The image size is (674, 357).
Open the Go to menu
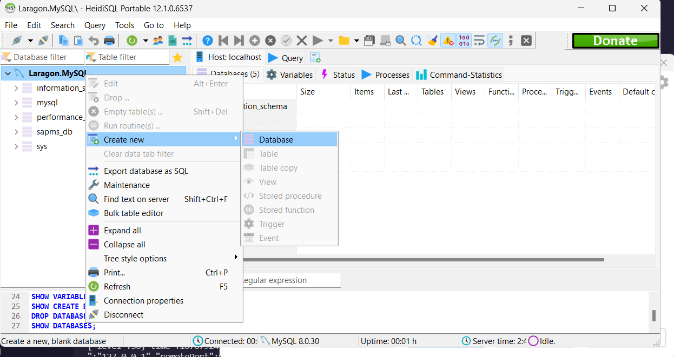[x=154, y=25]
